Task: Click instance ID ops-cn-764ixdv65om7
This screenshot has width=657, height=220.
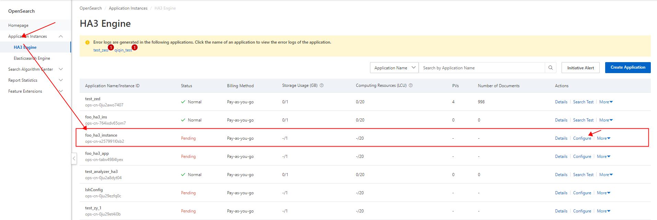Action: point(105,123)
